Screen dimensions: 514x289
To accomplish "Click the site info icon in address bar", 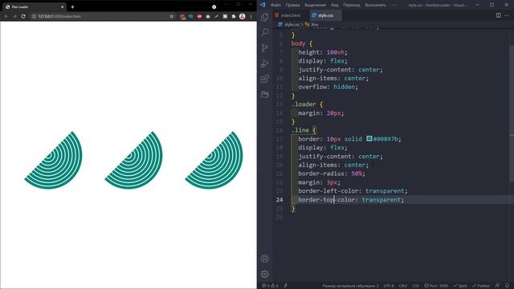I will click(34, 16).
